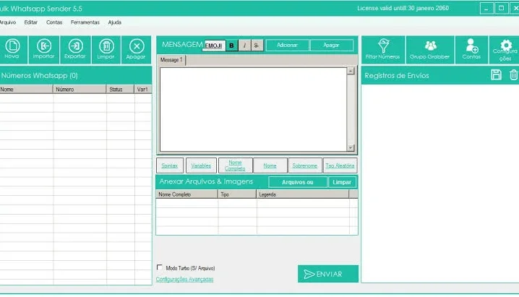
Task: Click the Arquivos ou attach button
Action: pos(298,182)
